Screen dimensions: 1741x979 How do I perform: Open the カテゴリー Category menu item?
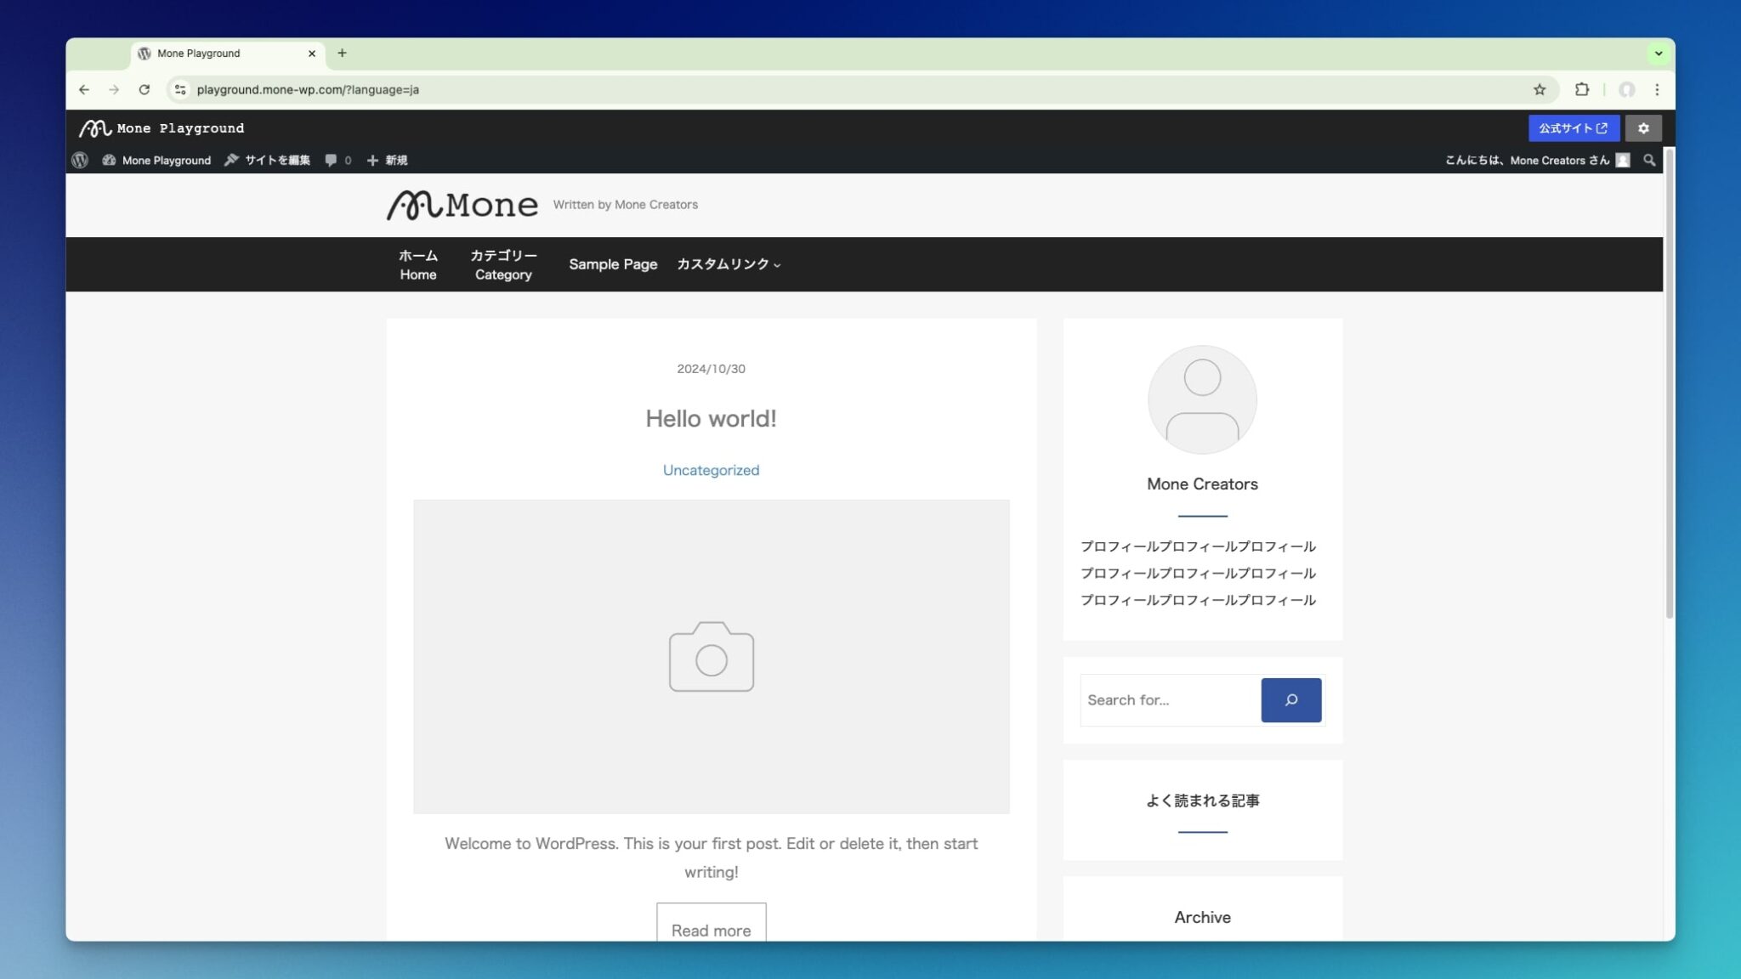pyautogui.click(x=503, y=264)
